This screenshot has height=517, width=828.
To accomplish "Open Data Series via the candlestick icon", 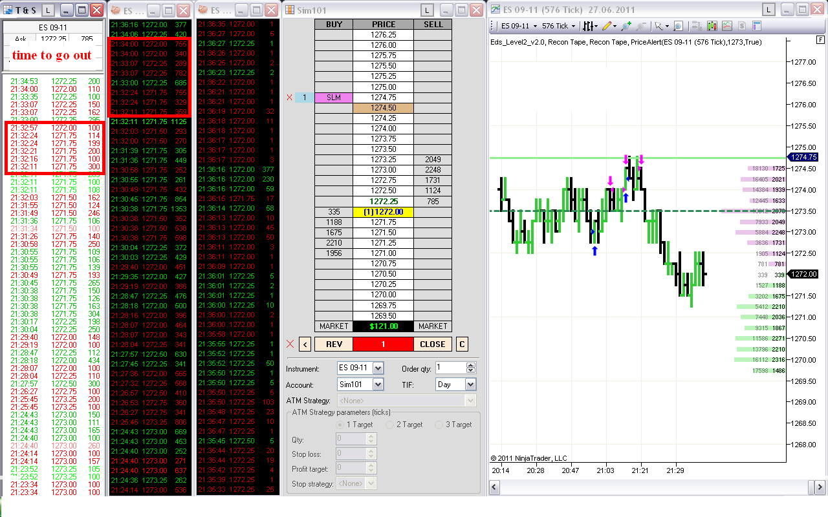I will [712, 26].
